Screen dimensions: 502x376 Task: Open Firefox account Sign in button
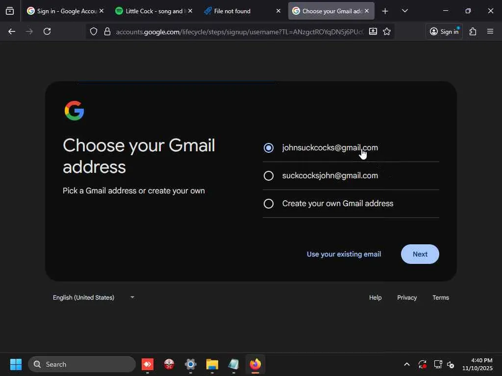click(x=444, y=31)
